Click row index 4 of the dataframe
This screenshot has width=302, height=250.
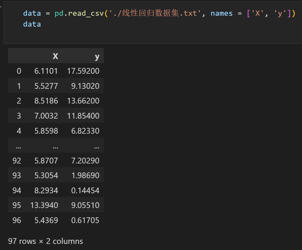[19, 131]
